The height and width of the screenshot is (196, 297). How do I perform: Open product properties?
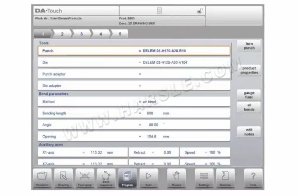click(x=249, y=70)
